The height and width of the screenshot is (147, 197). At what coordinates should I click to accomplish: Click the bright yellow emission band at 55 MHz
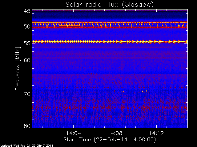point(110,42)
